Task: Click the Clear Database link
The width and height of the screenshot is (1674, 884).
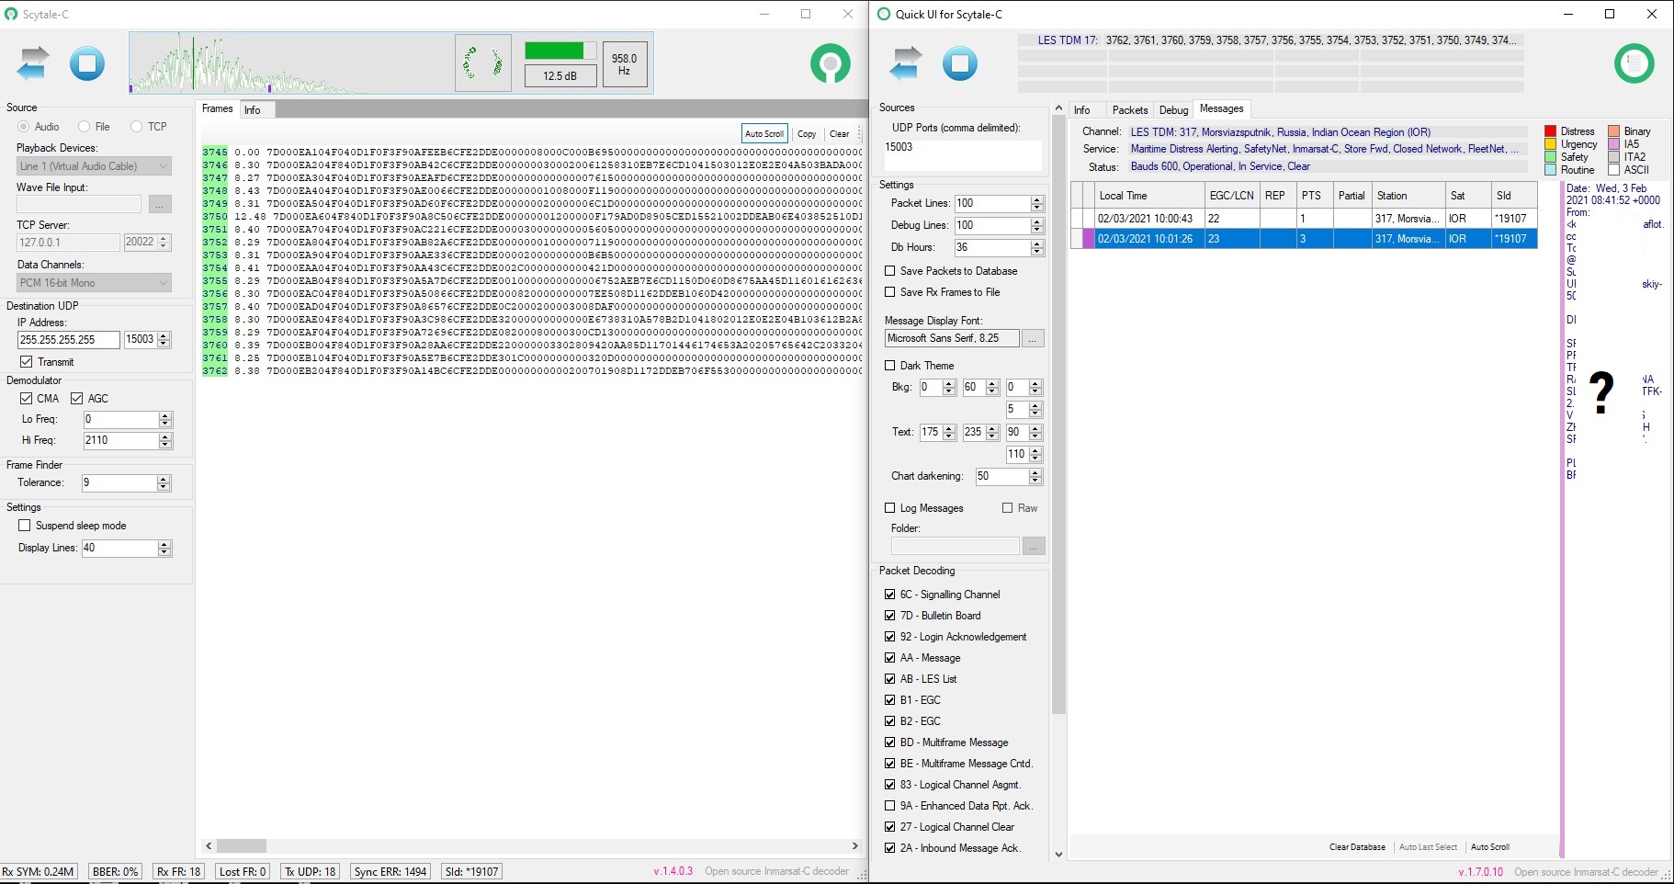Action: pos(1356,846)
